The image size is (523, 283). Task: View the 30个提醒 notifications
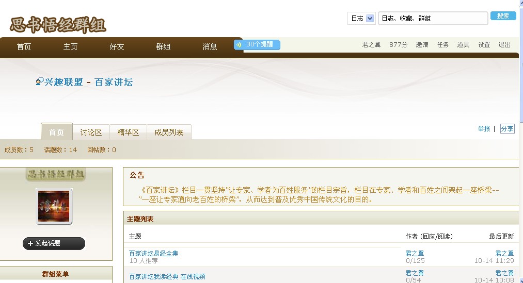(257, 44)
